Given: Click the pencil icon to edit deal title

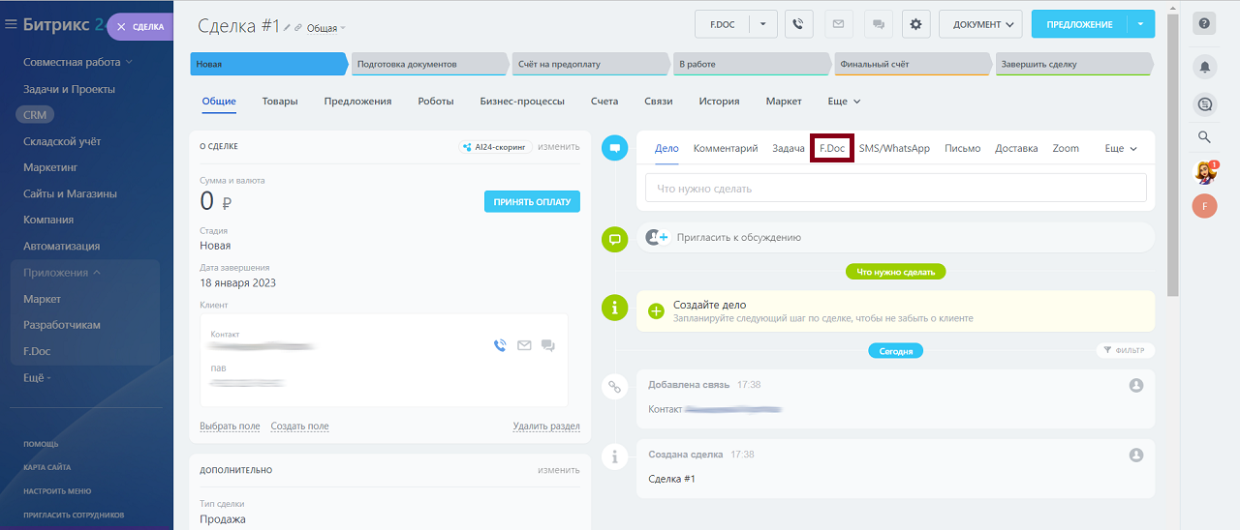Looking at the screenshot, I should pyautogui.click(x=287, y=28).
